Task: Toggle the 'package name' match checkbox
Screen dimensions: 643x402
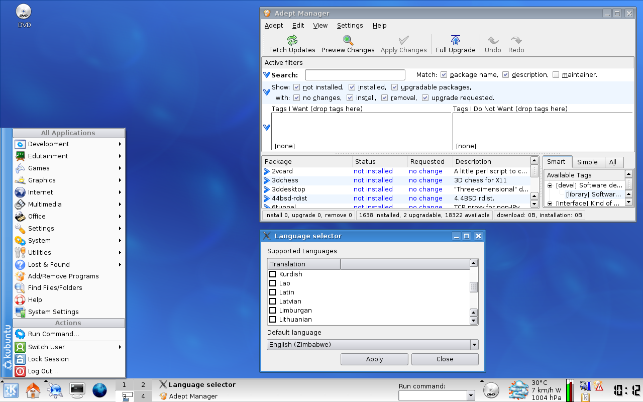Action: click(x=444, y=75)
